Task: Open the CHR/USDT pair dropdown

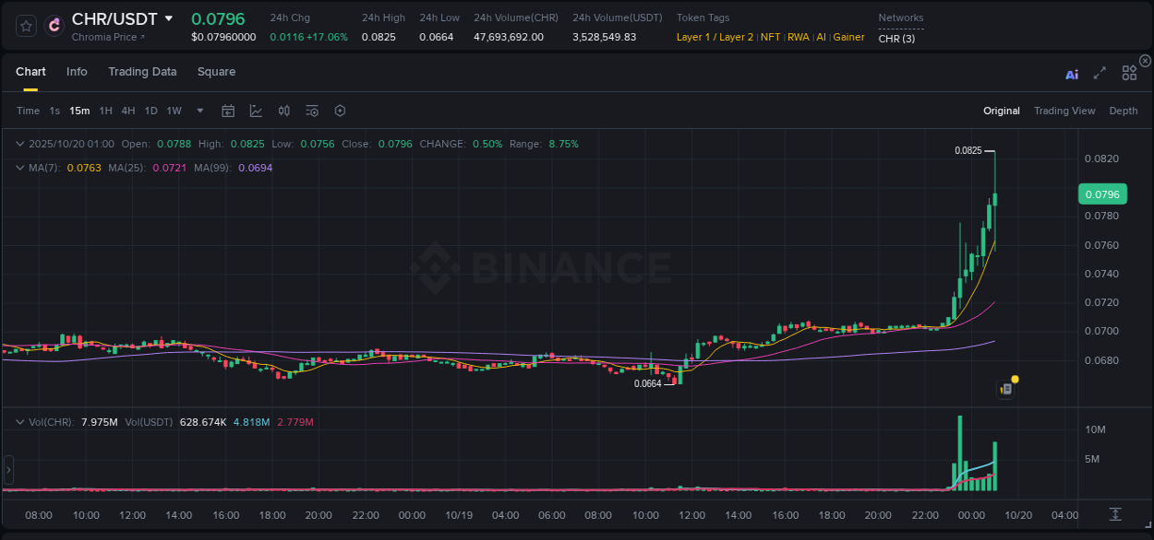Action: point(169,18)
